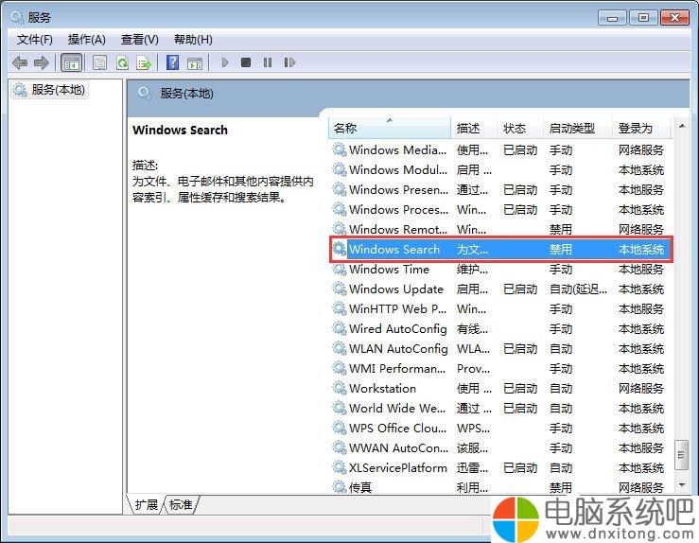Select the Windows Proces... service row
The image size is (699, 543).
(500, 209)
